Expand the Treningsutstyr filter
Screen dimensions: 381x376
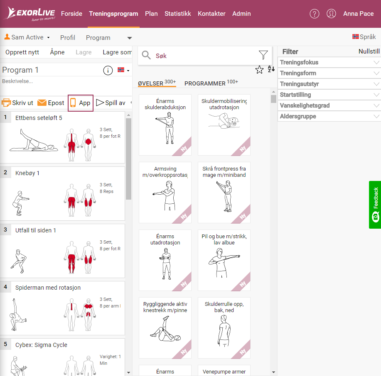pyautogui.click(x=329, y=84)
